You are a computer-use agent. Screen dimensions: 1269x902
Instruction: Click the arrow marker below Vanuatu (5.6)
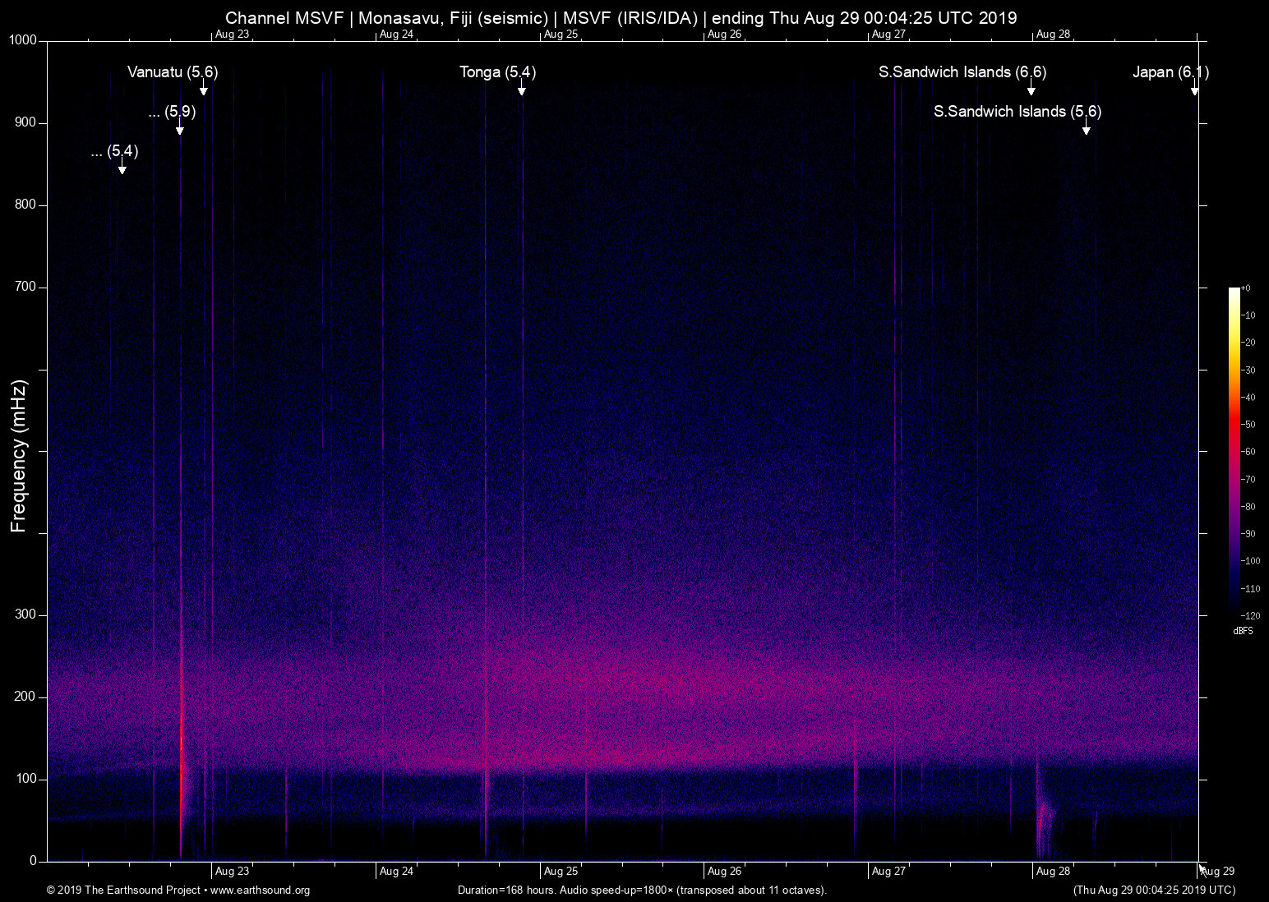click(204, 89)
